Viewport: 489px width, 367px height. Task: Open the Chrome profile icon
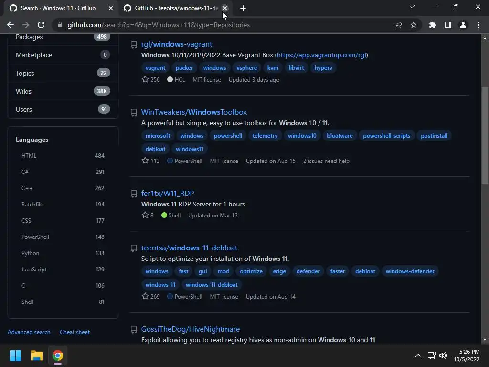463,25
